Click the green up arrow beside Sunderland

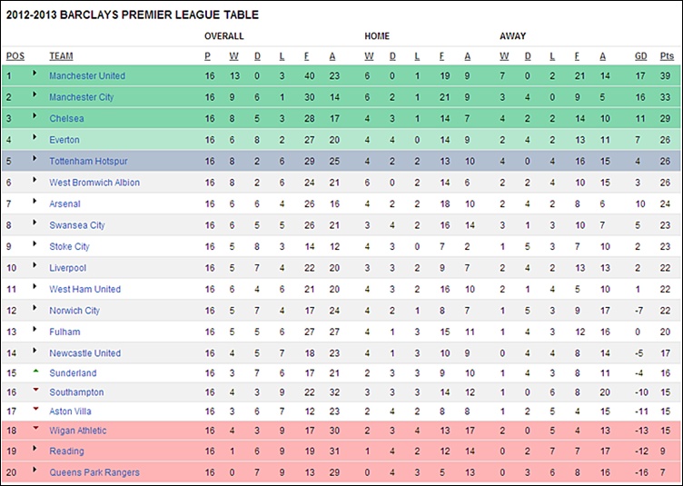pyautogui.click(x=35, y=371)
